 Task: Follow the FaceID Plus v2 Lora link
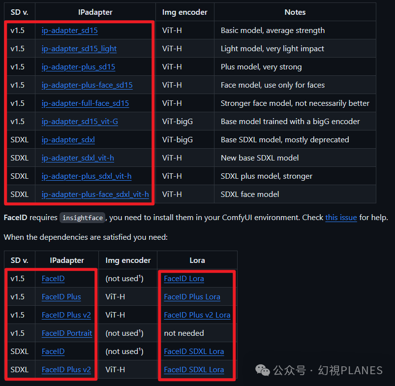[197, 315]
